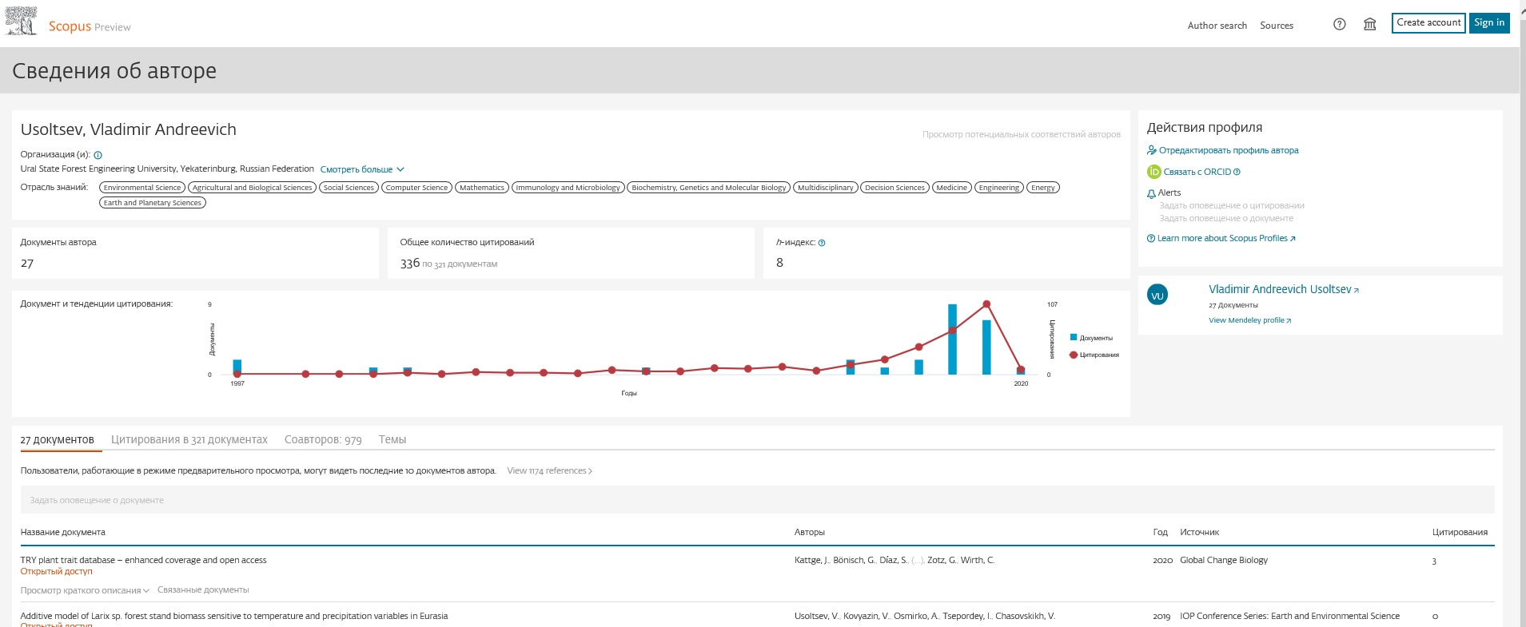Click the VU Mendeley avatar icon

point(1157,296)
